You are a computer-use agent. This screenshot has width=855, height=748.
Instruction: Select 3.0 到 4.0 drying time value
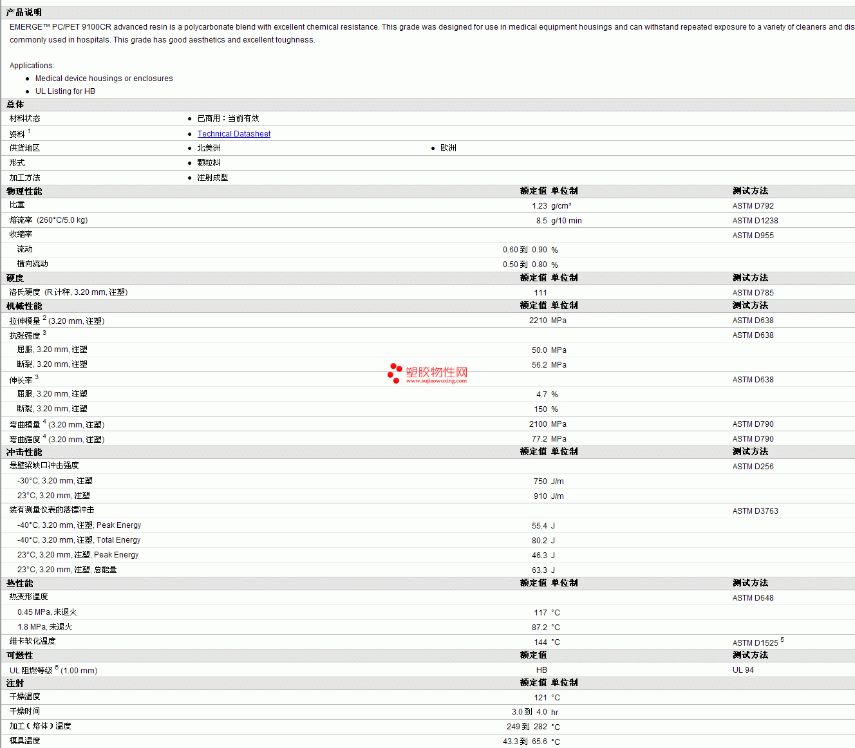coord(529,712)
